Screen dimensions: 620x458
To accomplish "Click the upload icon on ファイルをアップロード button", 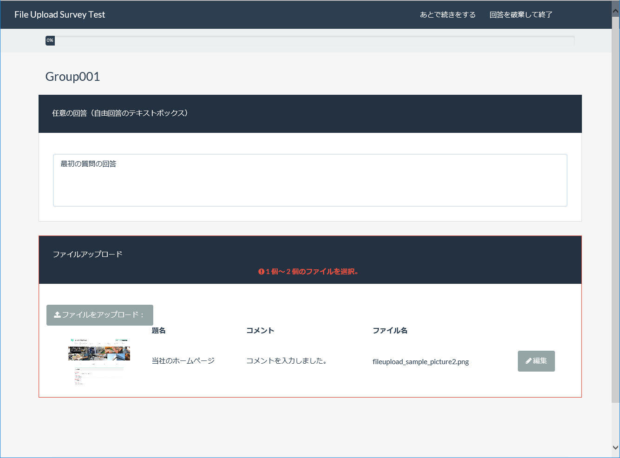I will coord(57,315).
